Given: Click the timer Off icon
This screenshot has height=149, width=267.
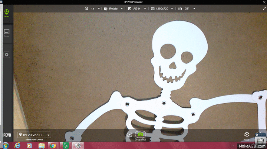Looking at the screenshot, I should click(x=181, y=8).
